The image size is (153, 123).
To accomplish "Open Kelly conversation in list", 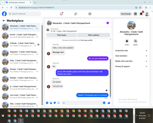I will (21, 62).
